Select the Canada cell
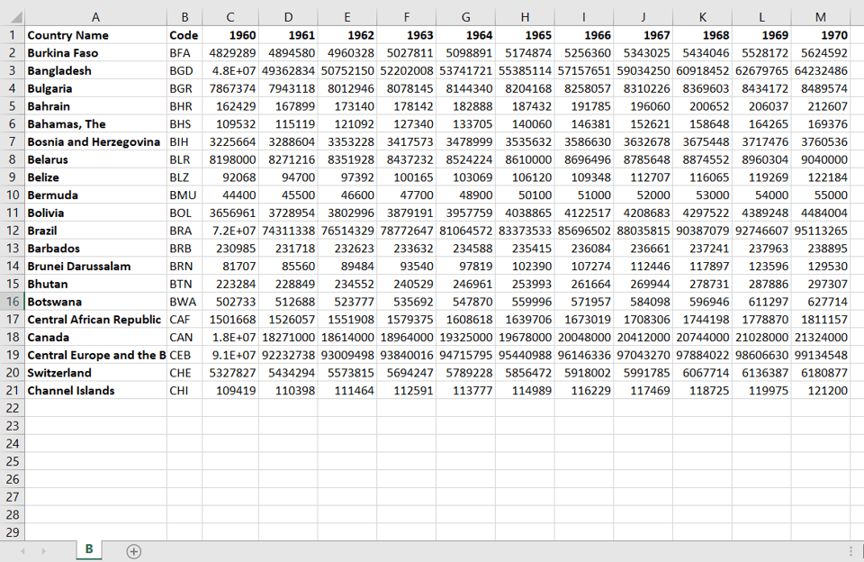The height and width of the screenshot is (562, 864). tap(96, 337)
